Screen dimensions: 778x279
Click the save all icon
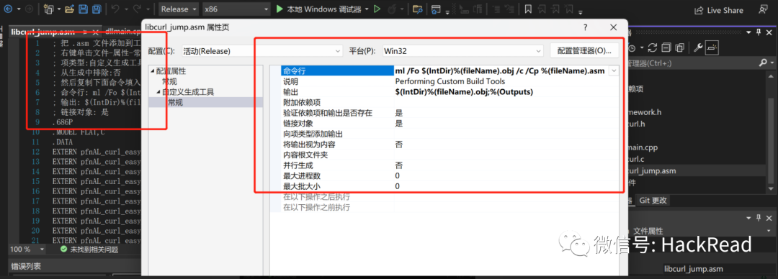coord(97,9)
